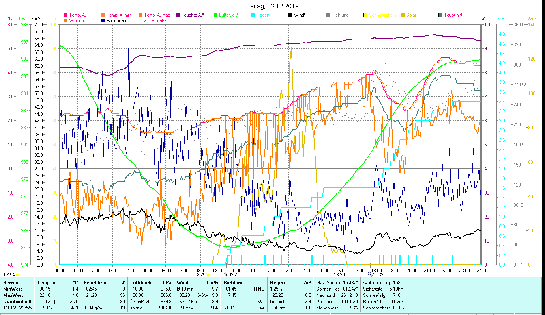545x315 pixels.
Task: Click the Schneefallgr 710m entry
Action: coord(383,295)
